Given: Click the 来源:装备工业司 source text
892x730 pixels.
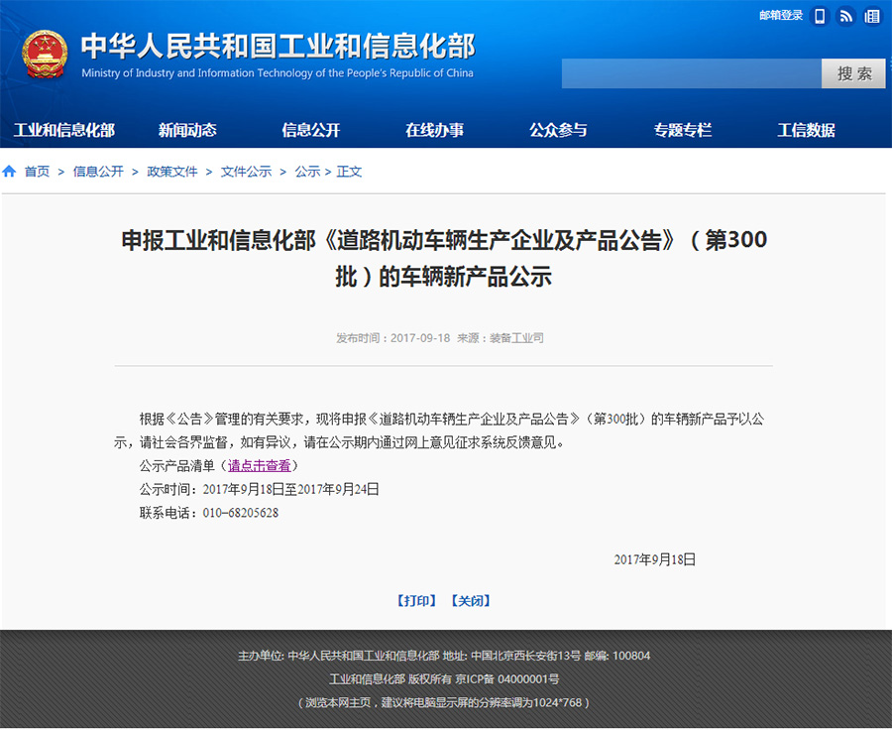Looking at the screenshot, I should [x=501, y=338].
